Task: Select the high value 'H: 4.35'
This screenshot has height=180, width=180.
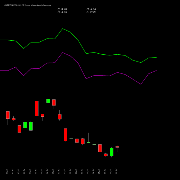Action: (91, 9)
